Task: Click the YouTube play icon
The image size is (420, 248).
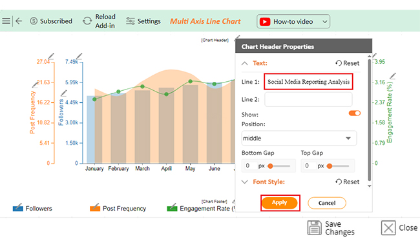Action: coord(265,21)
